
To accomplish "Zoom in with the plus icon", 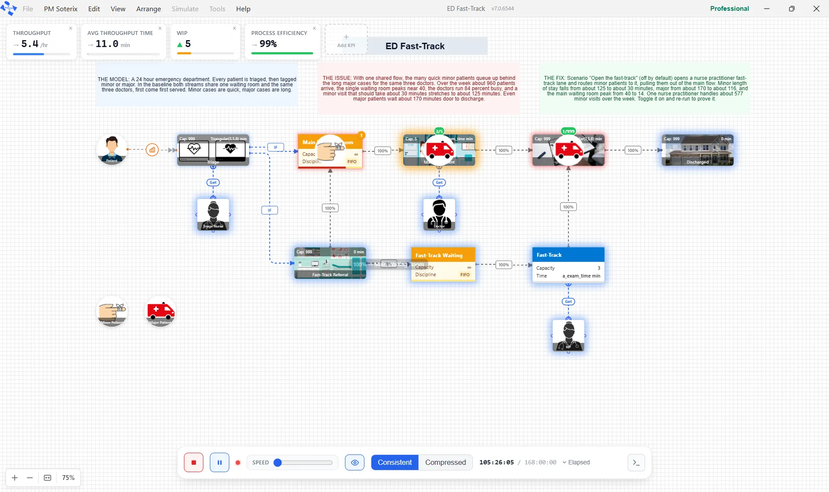I will (15, 477).
